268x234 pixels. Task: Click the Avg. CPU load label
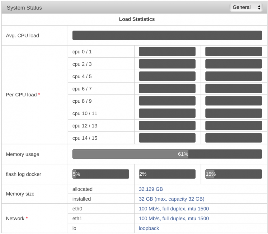point(22,36)
